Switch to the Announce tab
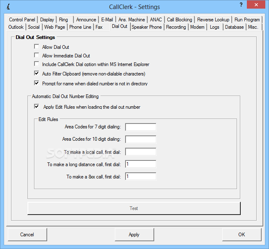 [86, 20]
